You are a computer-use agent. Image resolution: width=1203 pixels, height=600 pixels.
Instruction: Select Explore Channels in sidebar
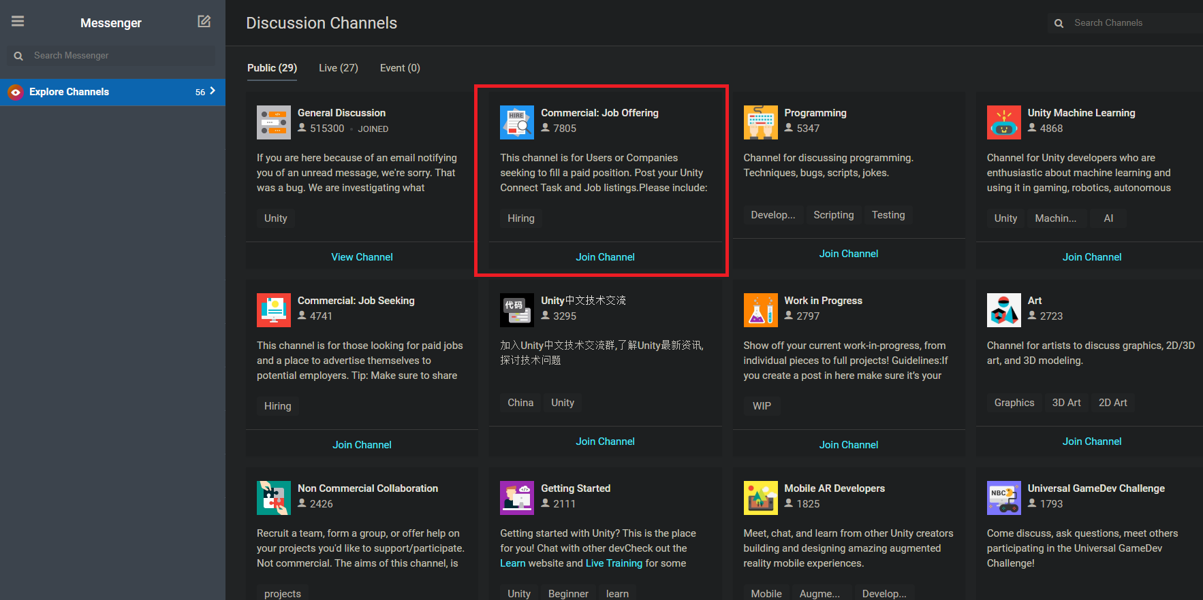[x=112, y=92]
